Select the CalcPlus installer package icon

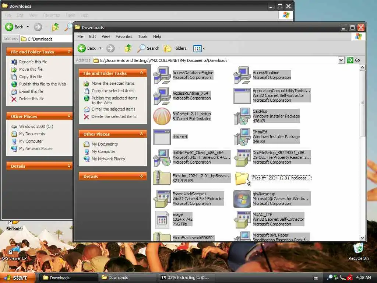click(242, 116)
